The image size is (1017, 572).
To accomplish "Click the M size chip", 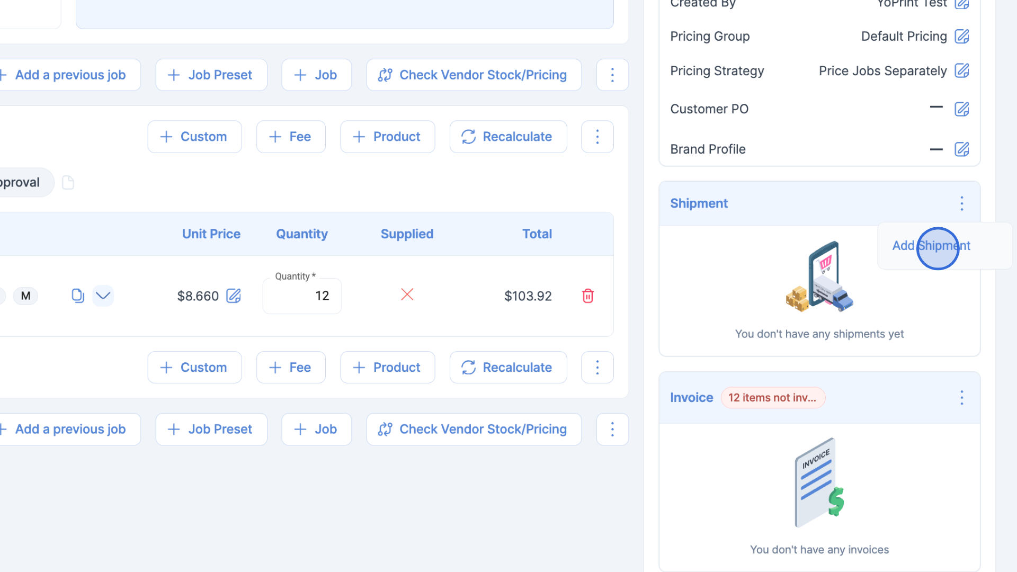I will [25, 296].
